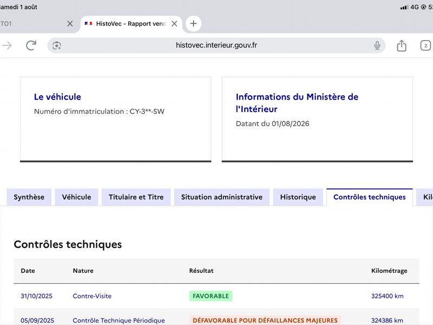Click the Contrôles techniques section heading
The image size is (433, 325).
[x=68, y=245]
